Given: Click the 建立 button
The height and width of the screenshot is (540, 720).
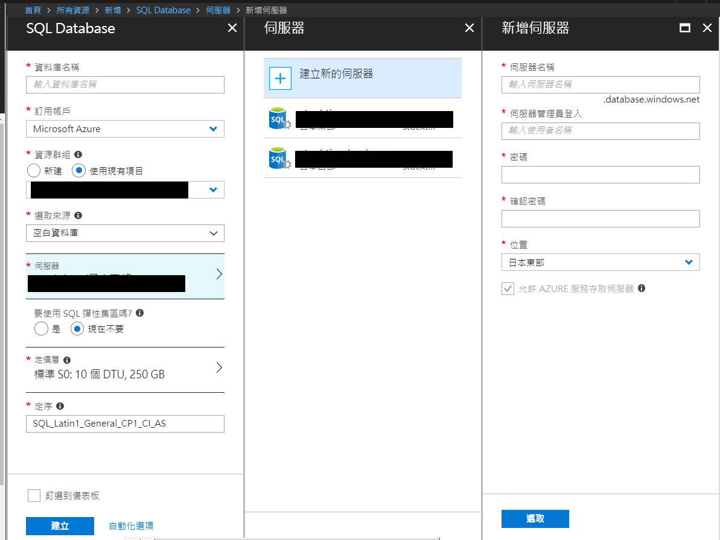Looking at the screenshot, I should click(x=60, y=526).
